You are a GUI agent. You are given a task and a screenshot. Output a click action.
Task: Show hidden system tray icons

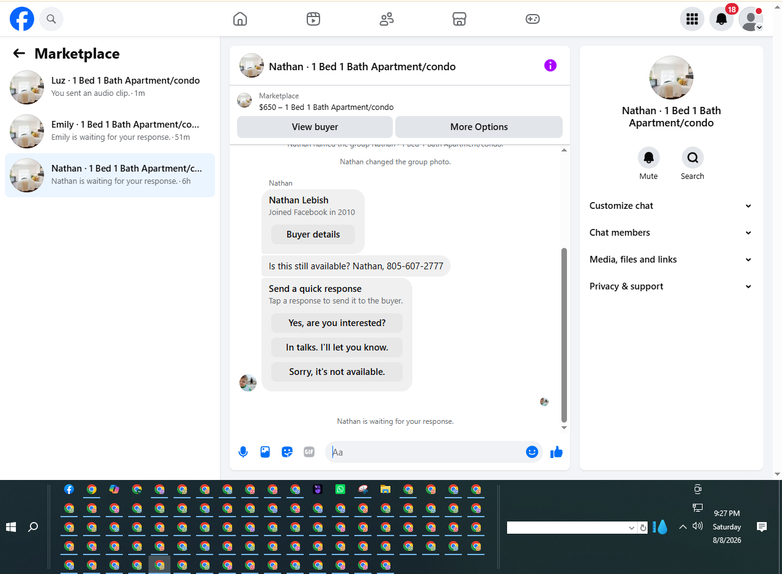click(x=683, y=526)
